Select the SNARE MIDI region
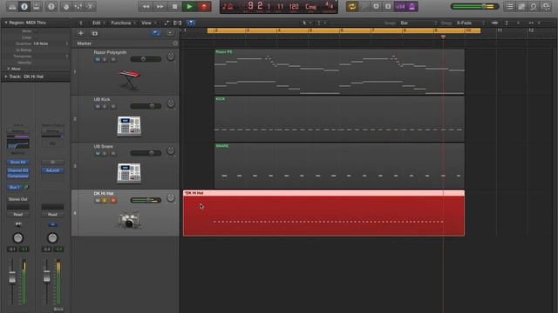Screen dimensions: 558x313 pos(339,166)
